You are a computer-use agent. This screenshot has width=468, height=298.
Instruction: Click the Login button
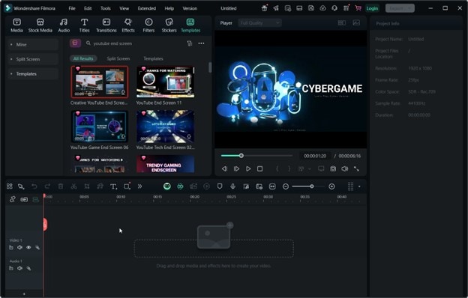pos(372,8)
